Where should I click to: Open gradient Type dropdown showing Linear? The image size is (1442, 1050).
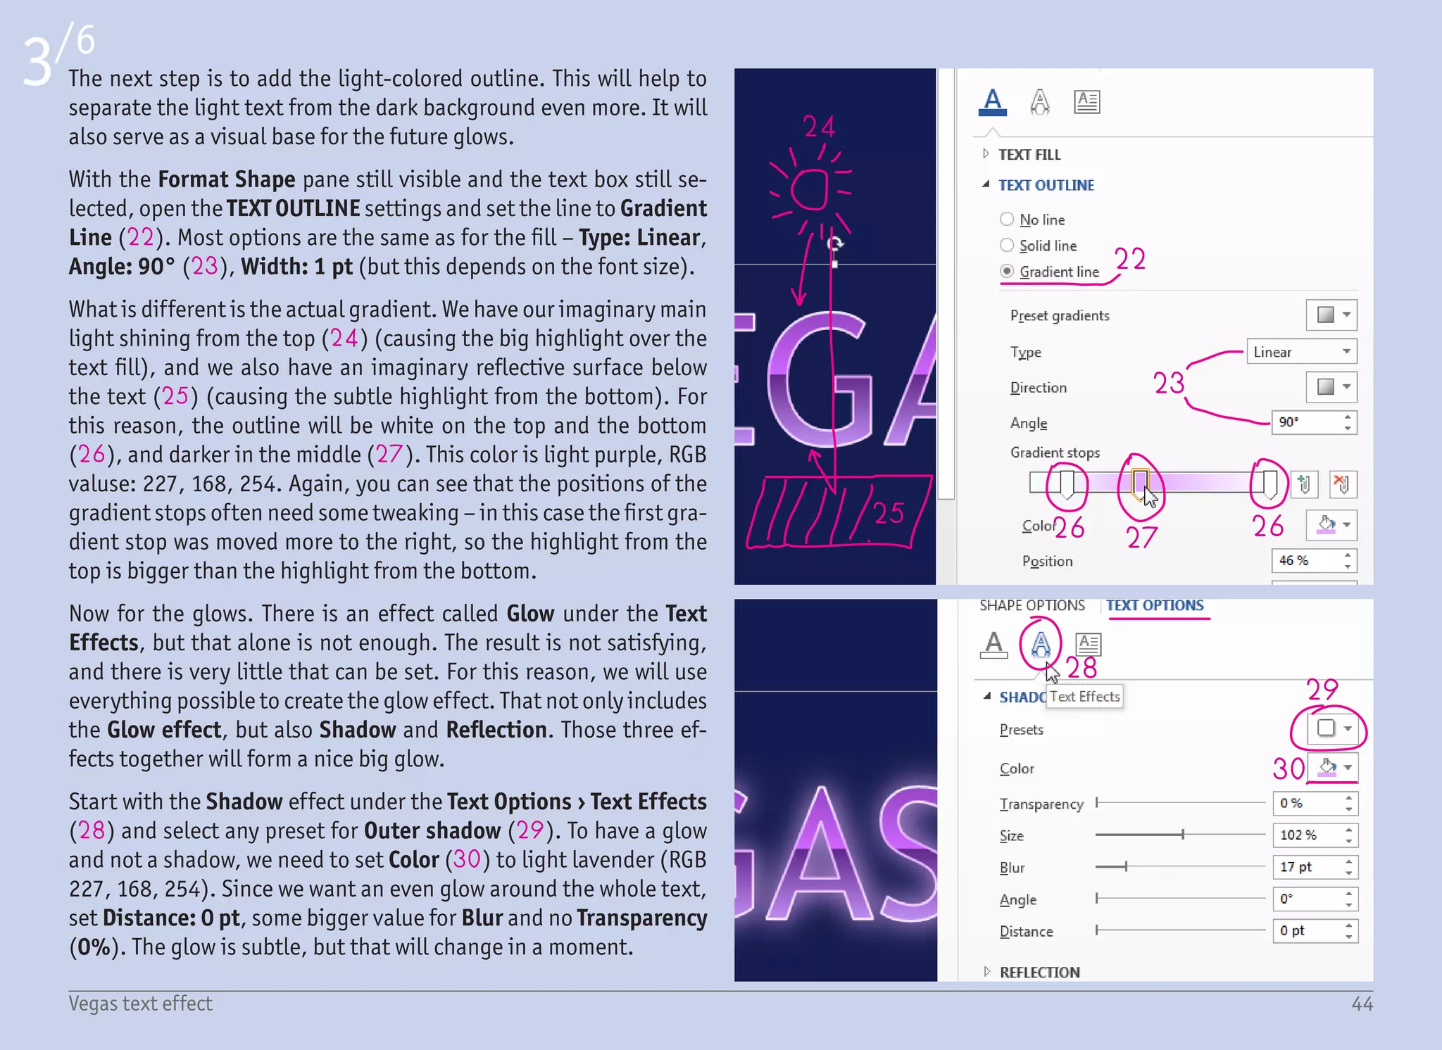point(1301,351)
